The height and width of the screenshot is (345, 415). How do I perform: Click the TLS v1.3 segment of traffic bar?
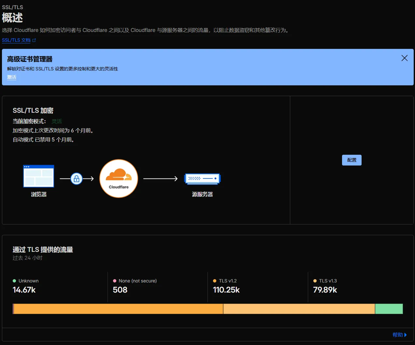(x=299, y=309)
